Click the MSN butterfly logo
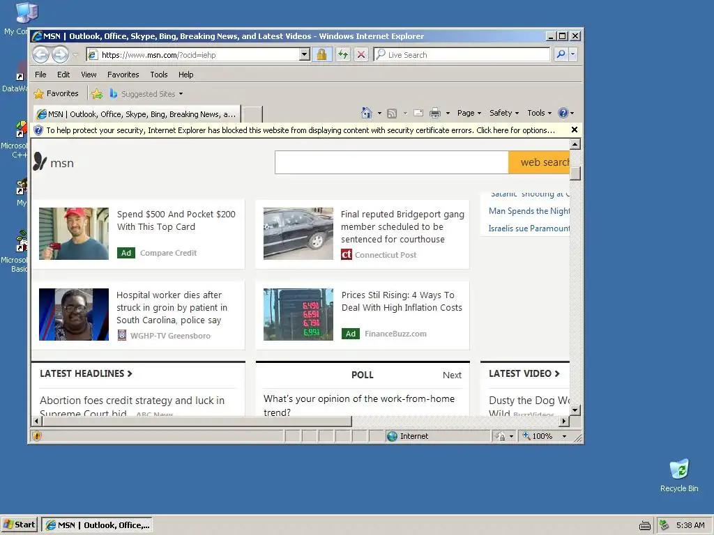The width and height of the screenshot is (714, 535). 40,161
